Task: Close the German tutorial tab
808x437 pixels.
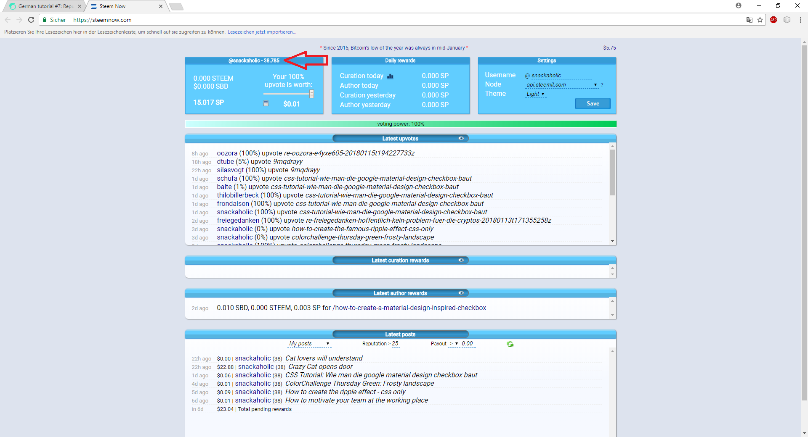Action: (80, 6)
